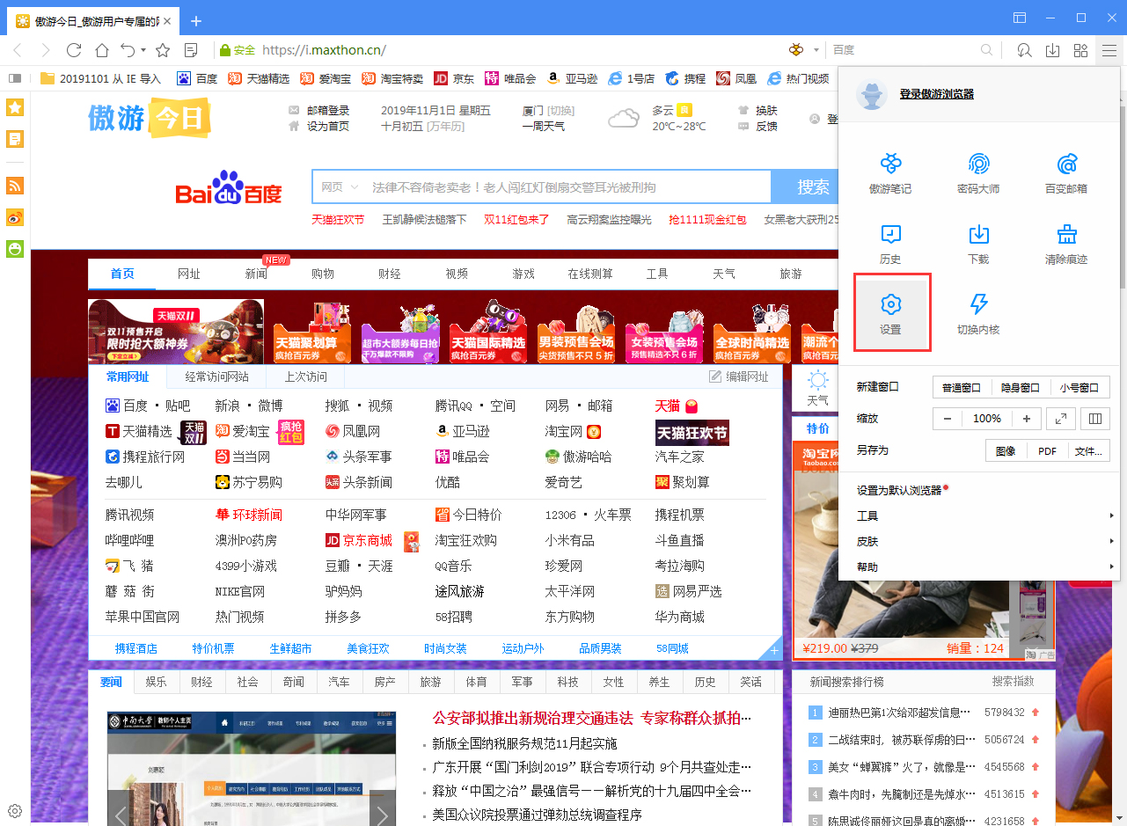
Task: Increase page zoom with the plus control
Action: coord(1027,418)
